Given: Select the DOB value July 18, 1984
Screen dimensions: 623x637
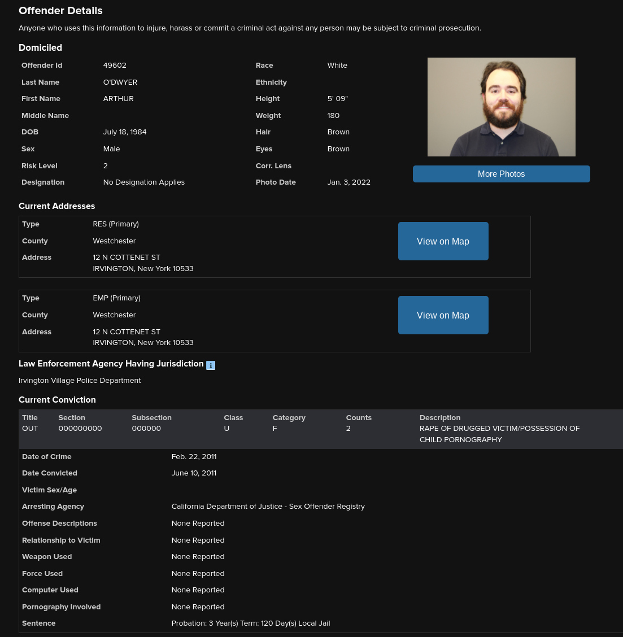Looking at the screenshot, I should (x=125, y=132).
